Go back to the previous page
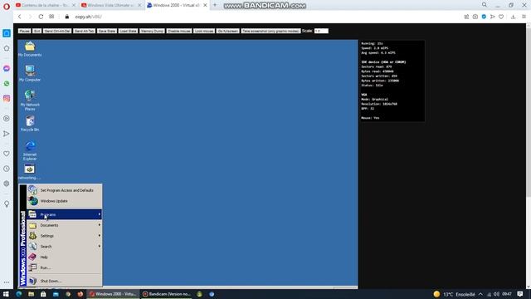531x299 pixels. point(20,17)
